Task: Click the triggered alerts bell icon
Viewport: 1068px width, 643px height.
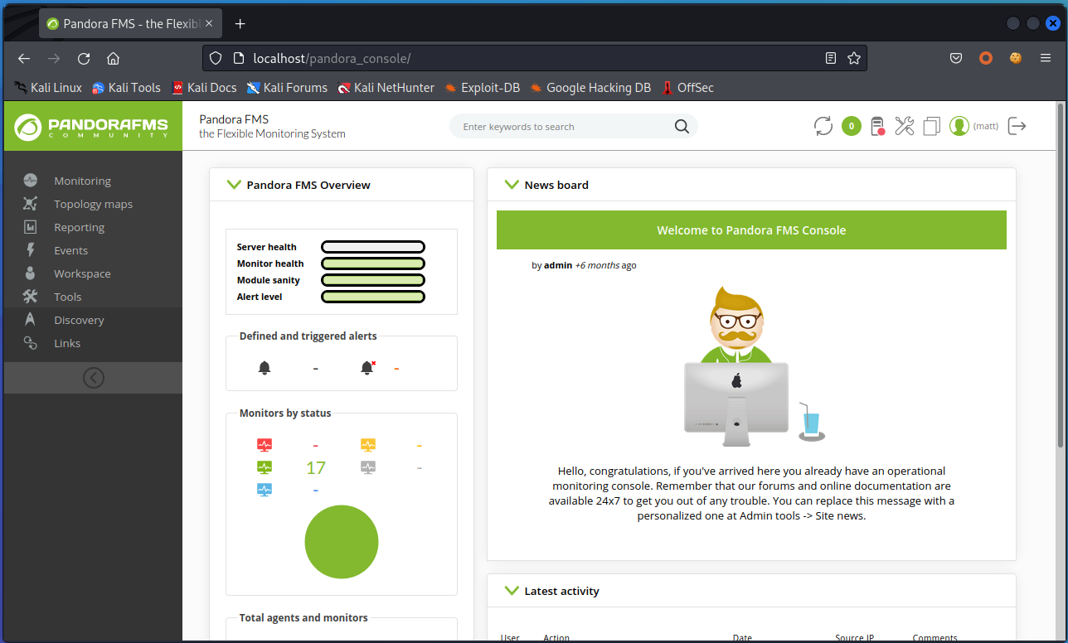Action: point(367,368)
